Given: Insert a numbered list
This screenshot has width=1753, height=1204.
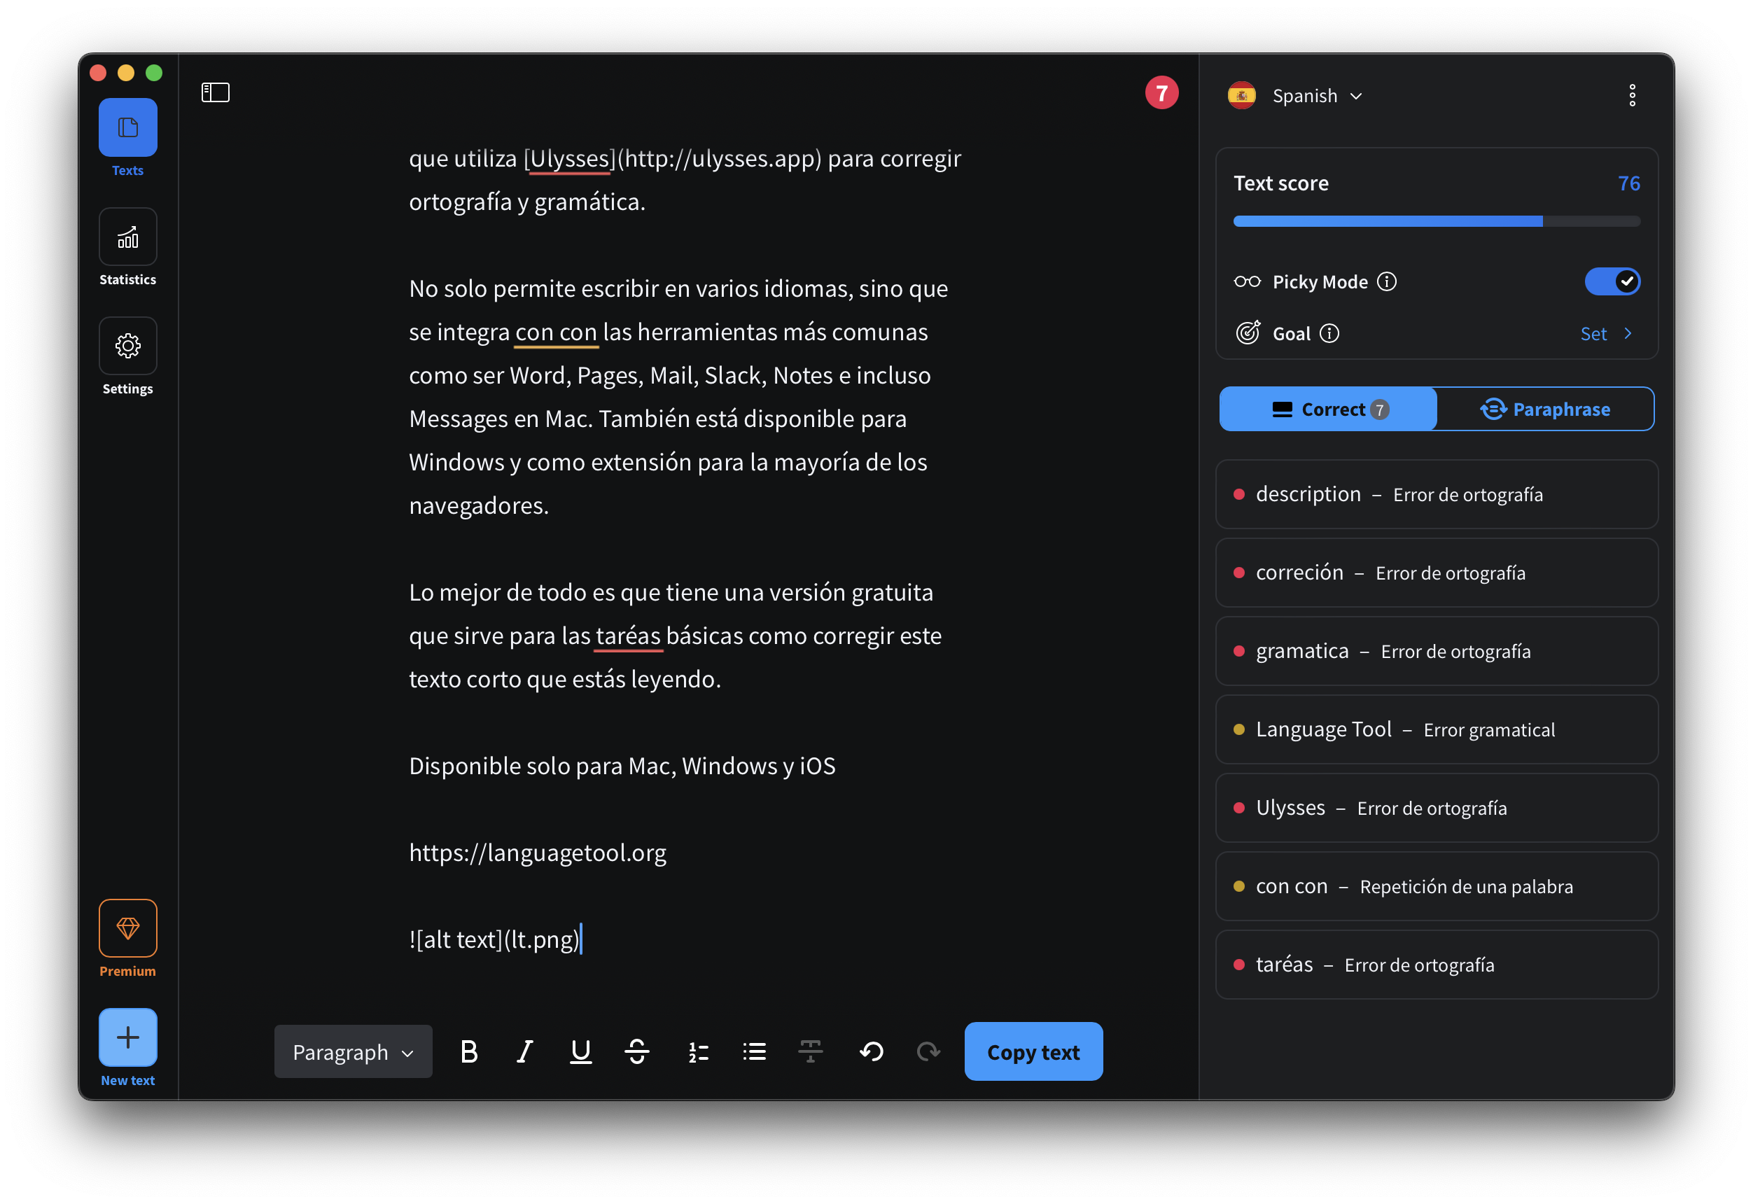Looking at the screenshot, I should pos(697,1051).
